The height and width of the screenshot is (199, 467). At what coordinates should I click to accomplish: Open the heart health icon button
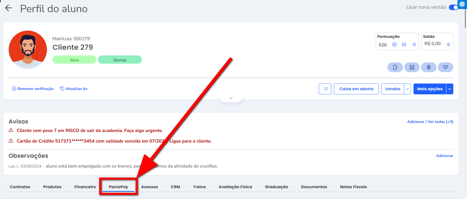coord(445,67)
